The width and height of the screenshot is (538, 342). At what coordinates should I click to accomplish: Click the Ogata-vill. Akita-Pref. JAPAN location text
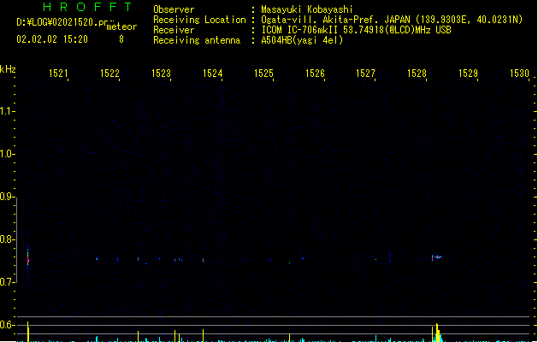point(392,20)
